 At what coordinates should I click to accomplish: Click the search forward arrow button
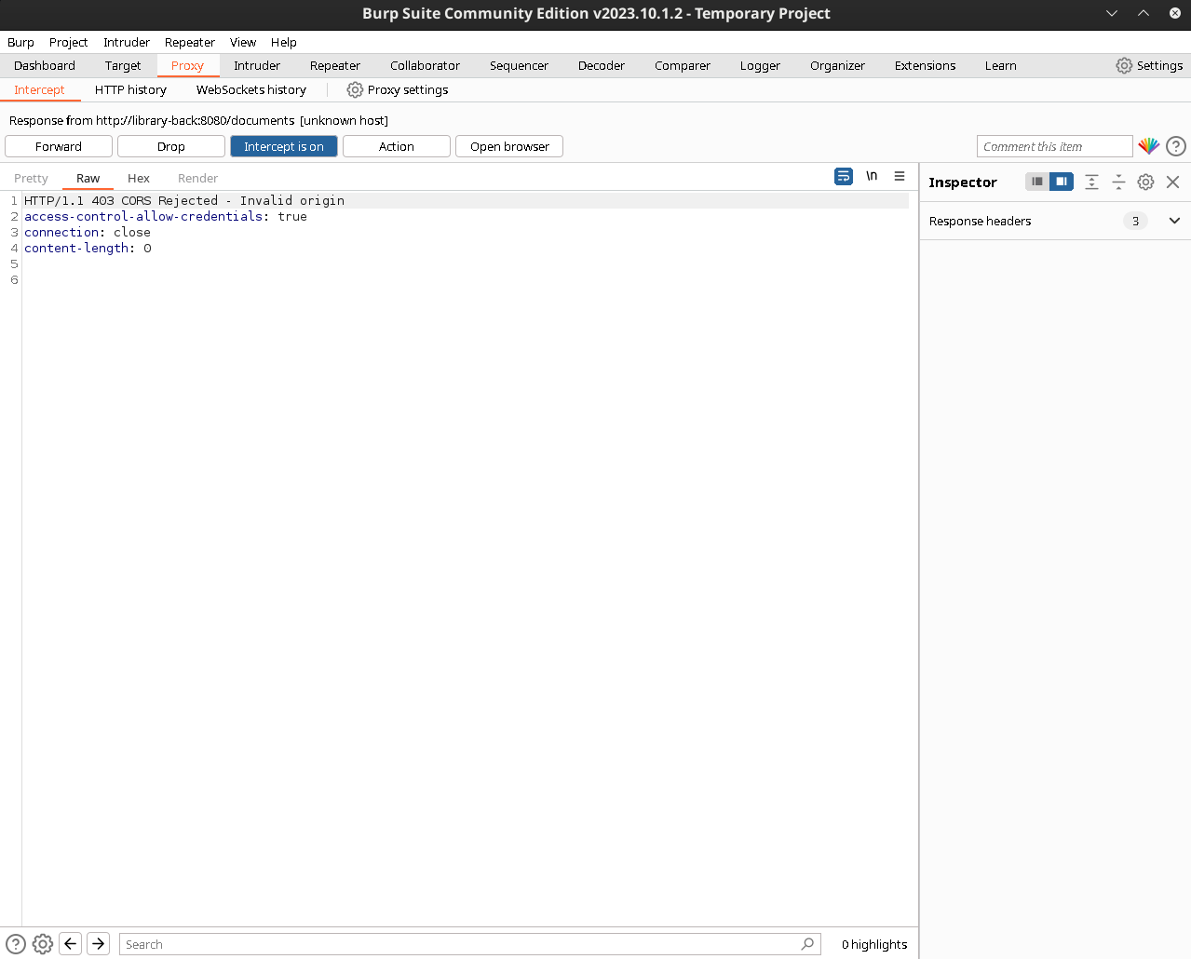point(98,943)
